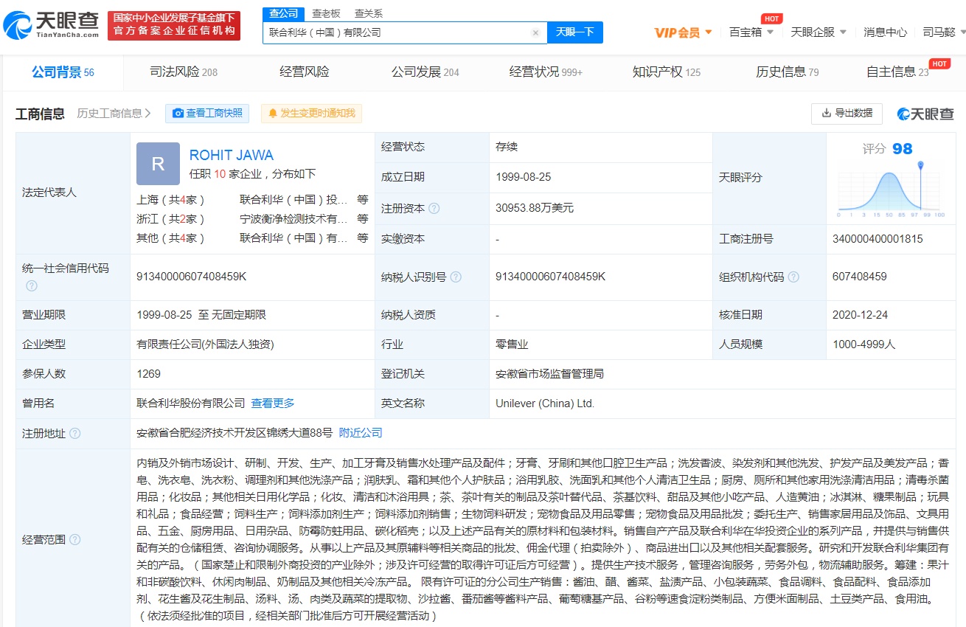
Task: Select the credit code 91340000607408459K under 统一社会信用代码
Action: coord(191,277)
